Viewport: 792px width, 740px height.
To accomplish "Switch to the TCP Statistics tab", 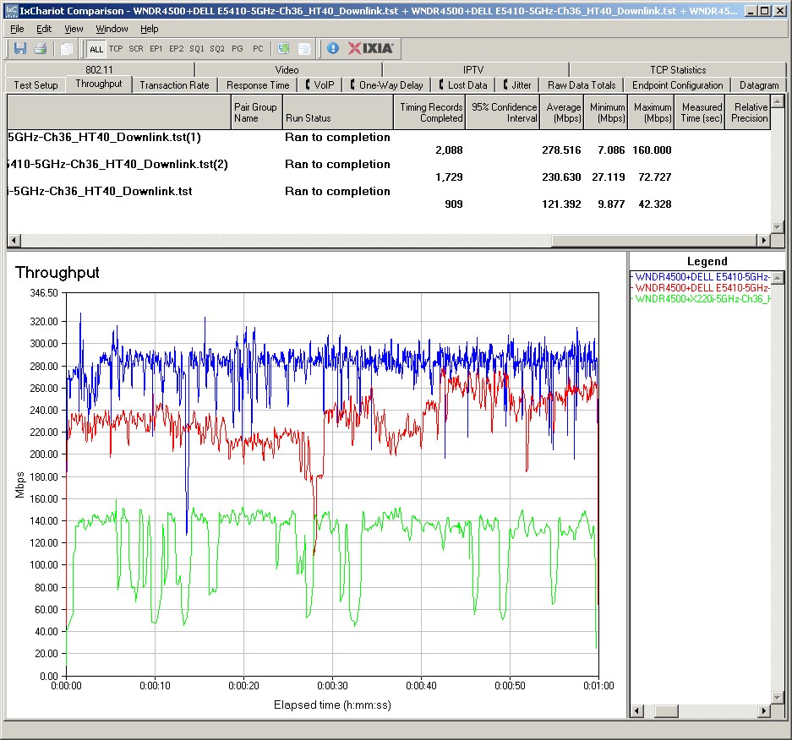I will [x=678, y=69].
